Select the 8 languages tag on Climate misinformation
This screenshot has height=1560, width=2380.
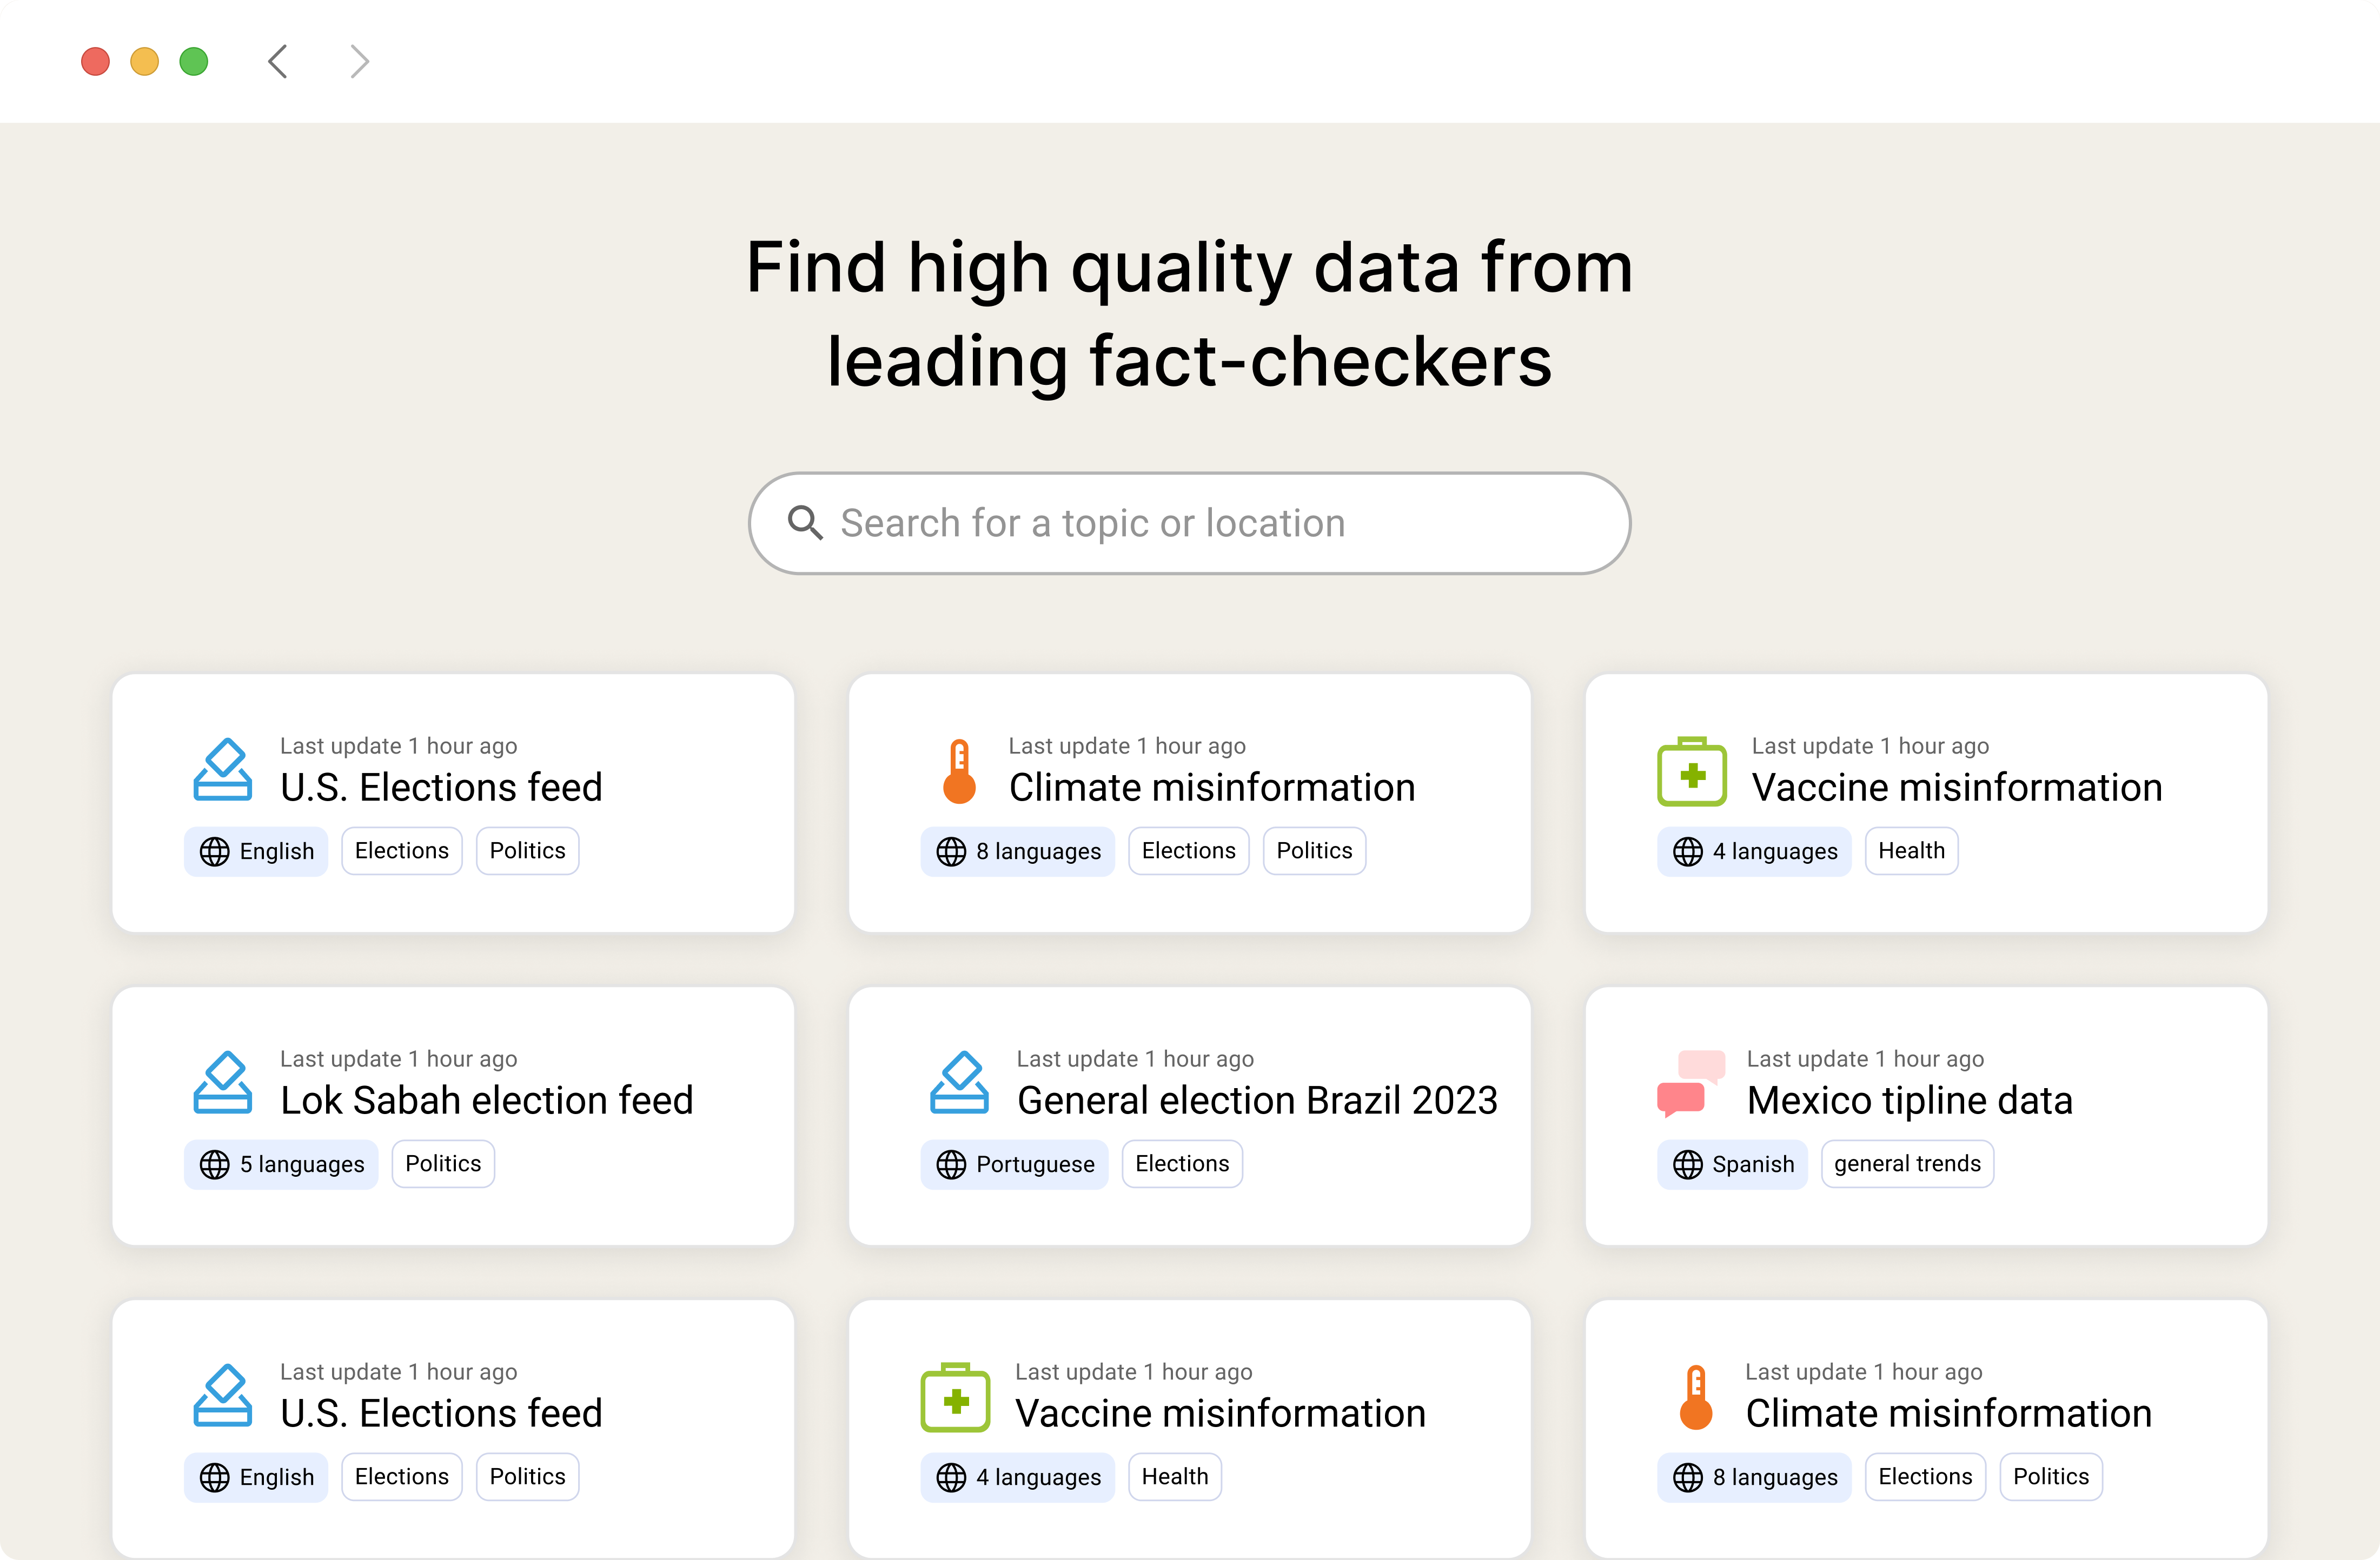click(1018, 850)
